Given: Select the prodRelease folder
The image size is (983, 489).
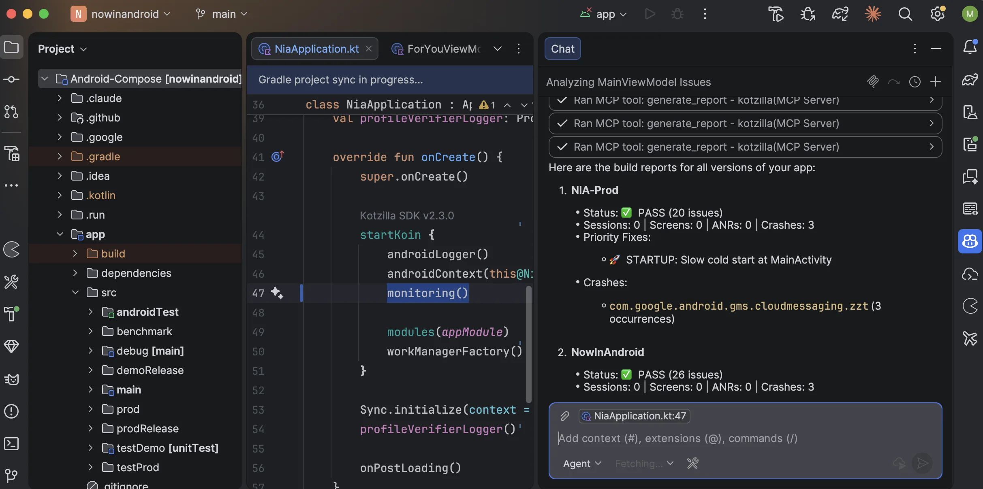Looking at the screenshot, I should click(147, 428).
